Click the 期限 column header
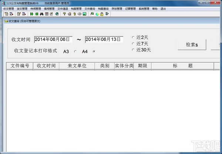The image size is (222, 154). [142, 66]
